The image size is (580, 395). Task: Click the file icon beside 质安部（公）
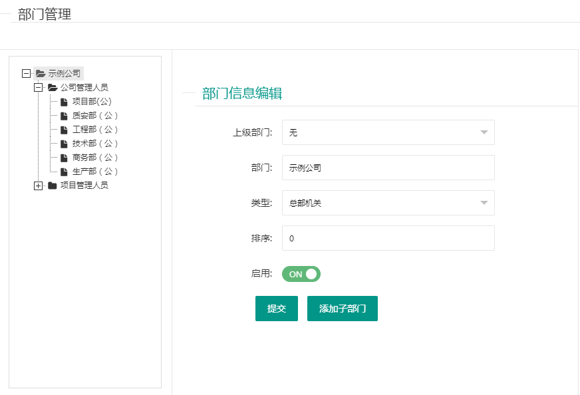[64, 116]
